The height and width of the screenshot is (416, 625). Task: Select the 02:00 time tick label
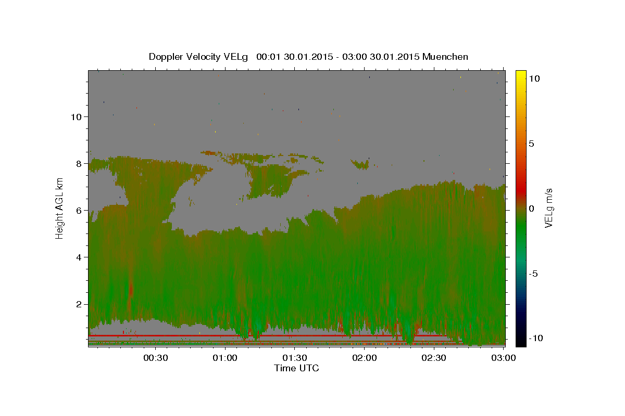coord(364,358)
